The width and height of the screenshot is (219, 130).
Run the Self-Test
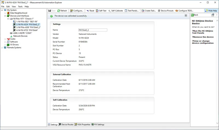[101, 11]
